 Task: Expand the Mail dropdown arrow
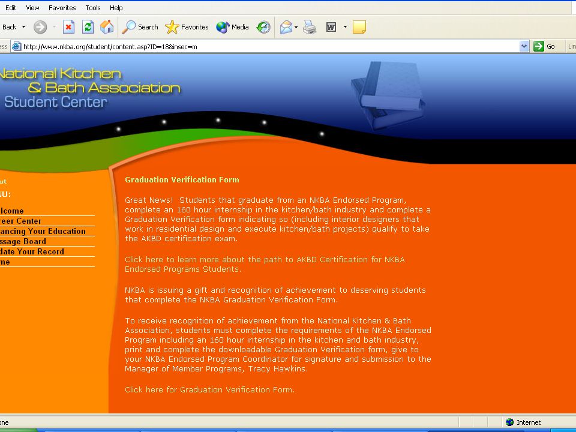(x=296, y=27)
